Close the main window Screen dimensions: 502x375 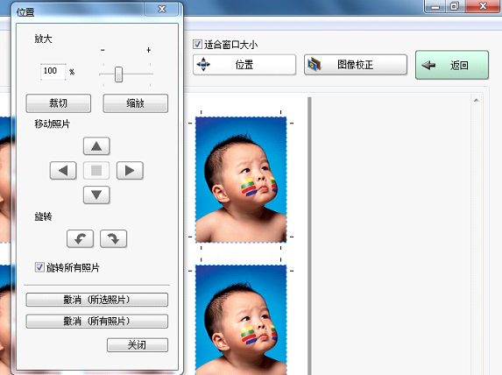tap(483, 6)
